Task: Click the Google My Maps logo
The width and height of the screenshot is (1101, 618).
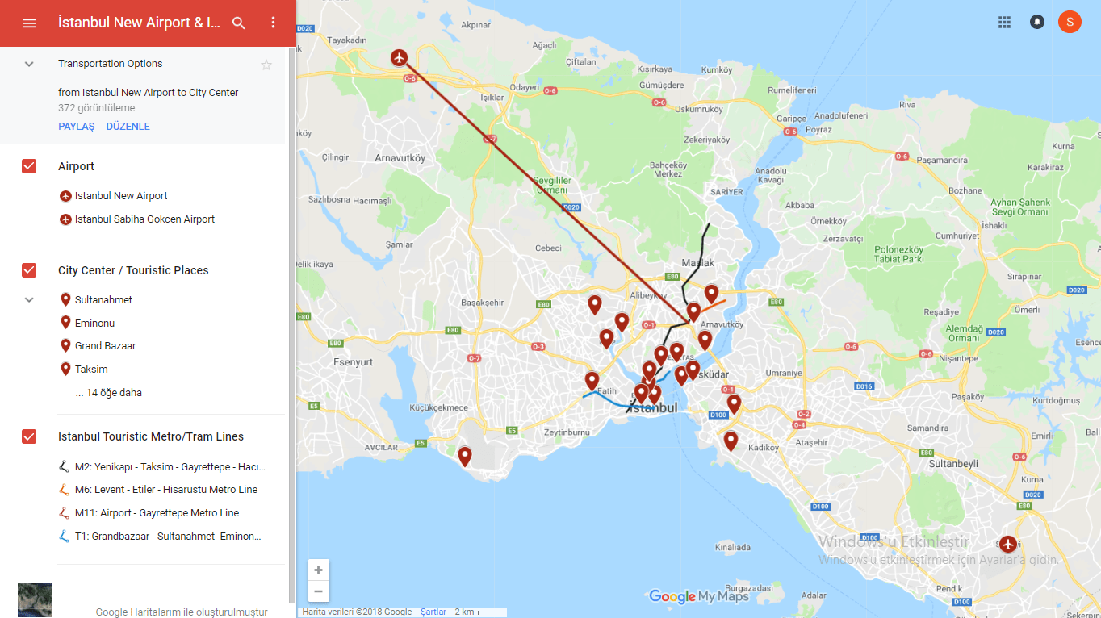Action: coord(699,596)
